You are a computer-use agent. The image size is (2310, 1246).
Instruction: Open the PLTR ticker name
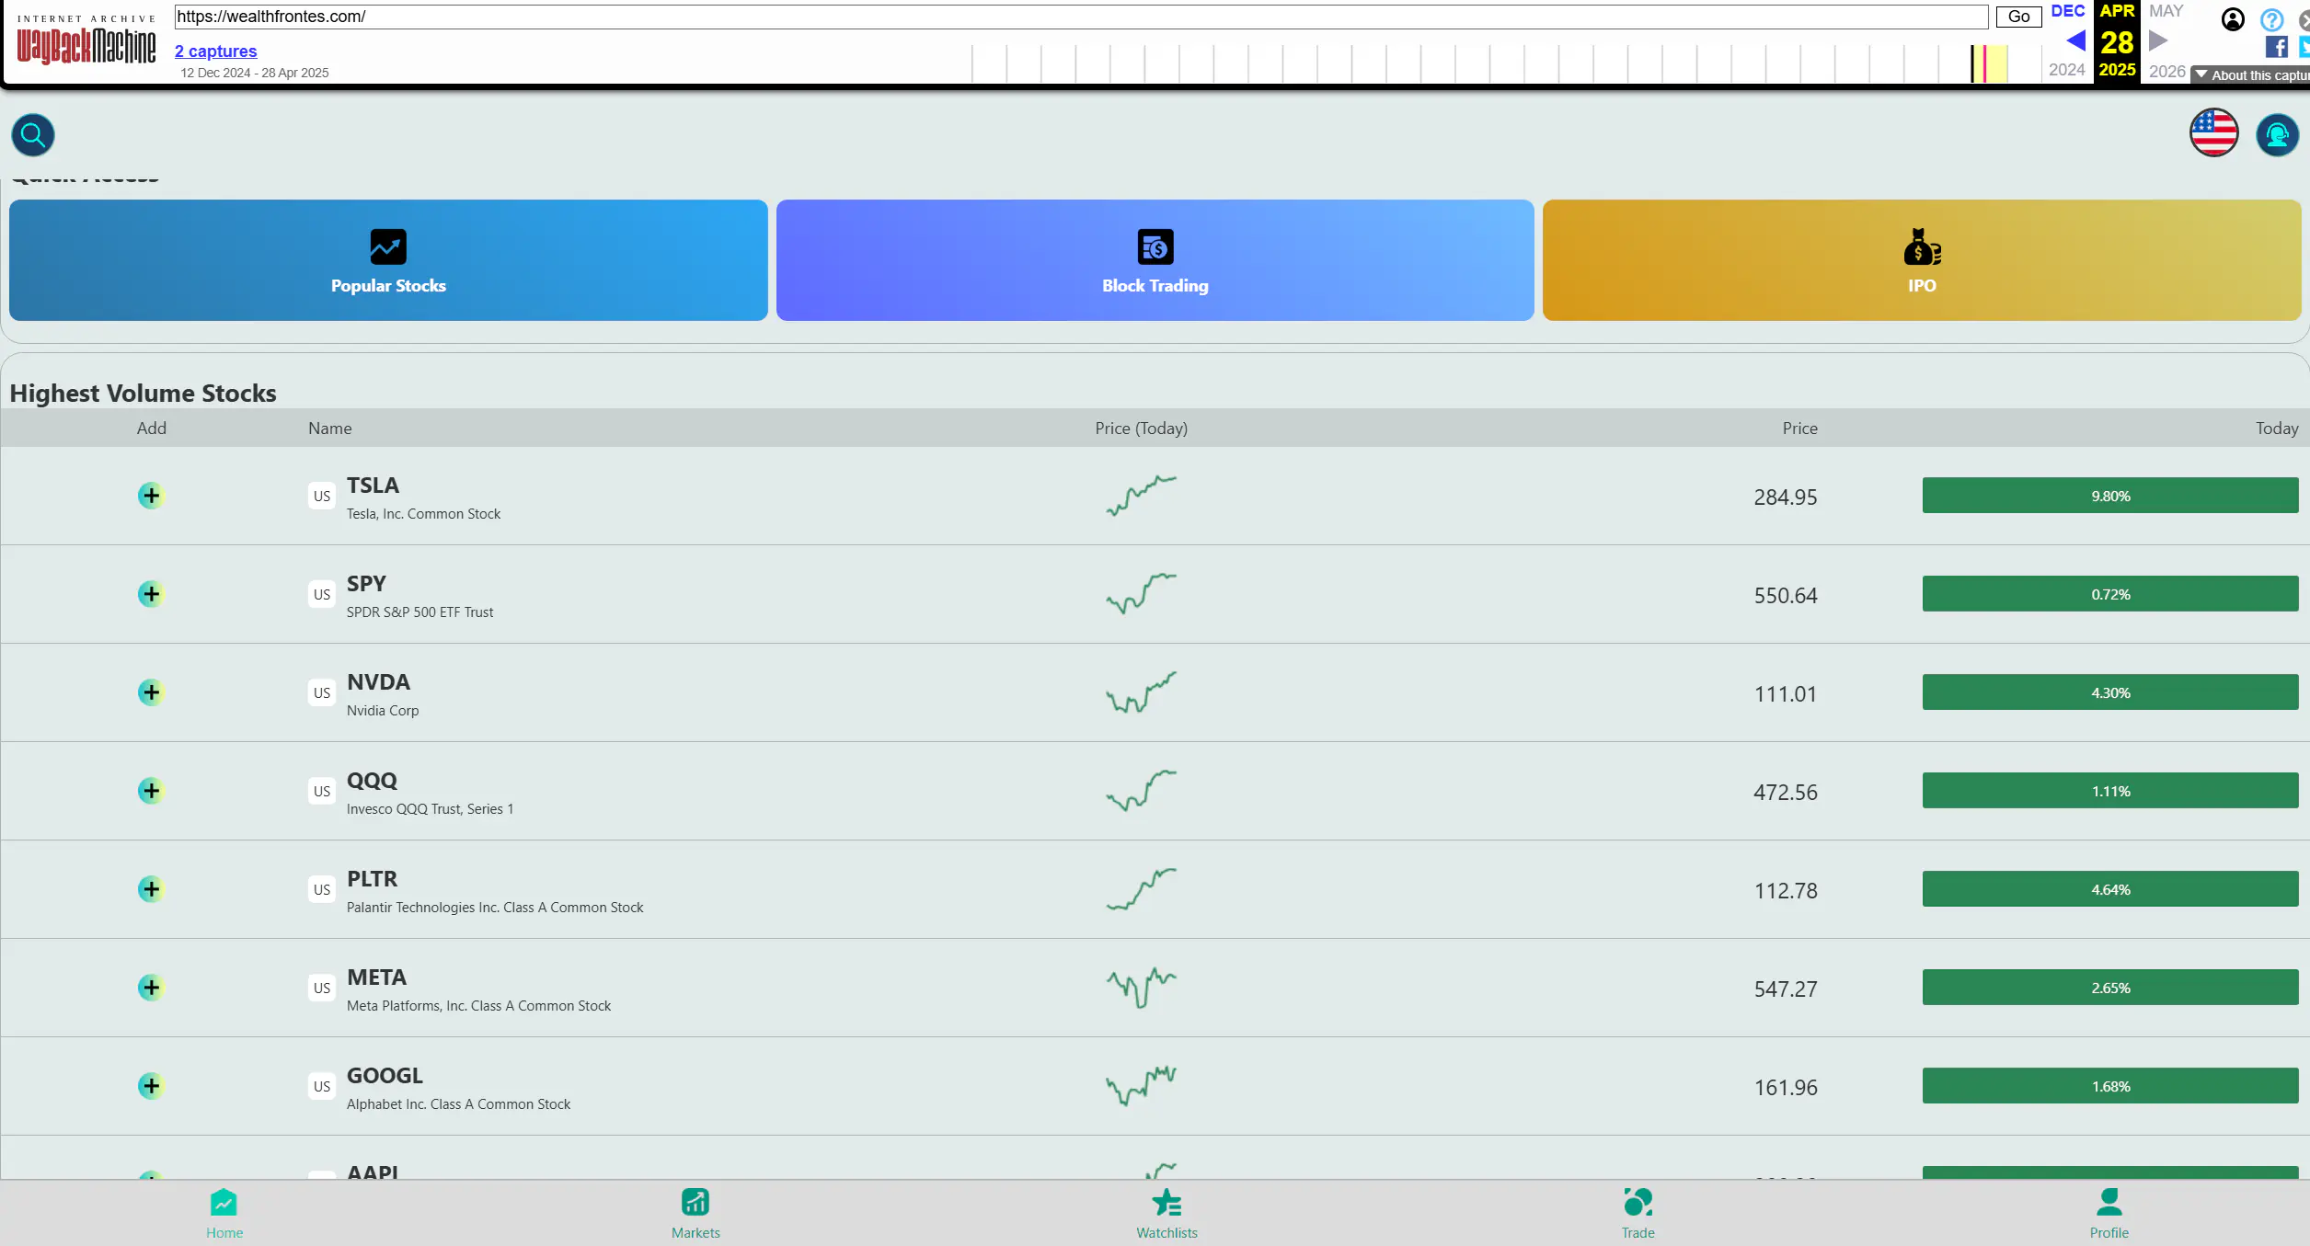(x=372, y=879)
